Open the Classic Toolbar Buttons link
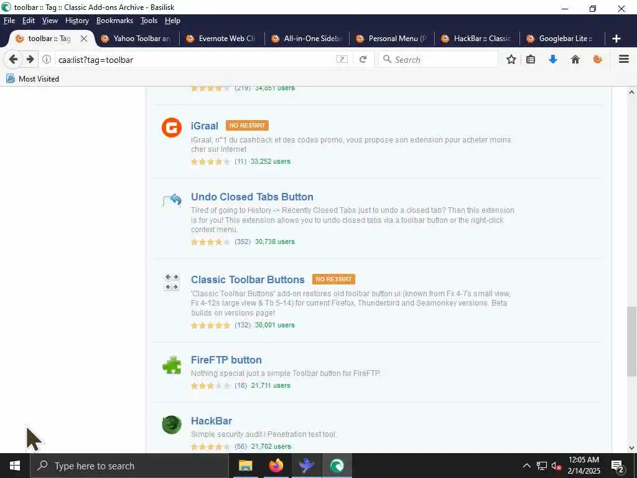Viewport: 637px width, 478px height. pos(248,279)
